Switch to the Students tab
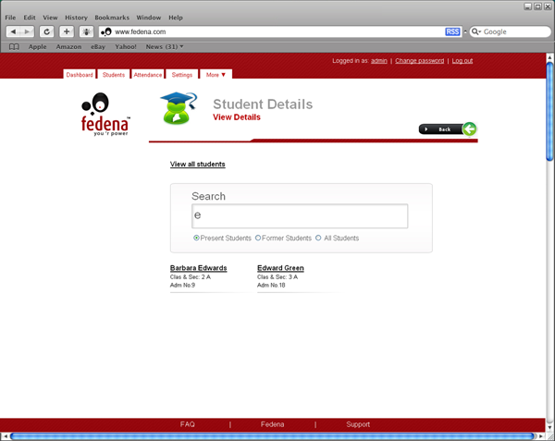555x441 pixels. click(x=114, y=75)
